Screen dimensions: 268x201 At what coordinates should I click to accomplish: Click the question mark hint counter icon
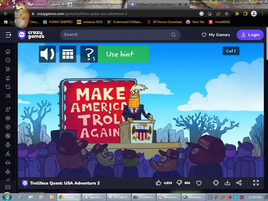(x=89, y=54)
